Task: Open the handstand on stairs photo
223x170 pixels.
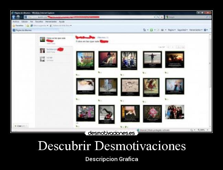Action: 106,114
